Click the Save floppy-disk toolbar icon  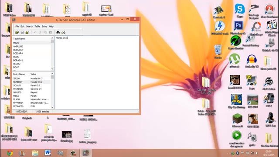point(22,32)
